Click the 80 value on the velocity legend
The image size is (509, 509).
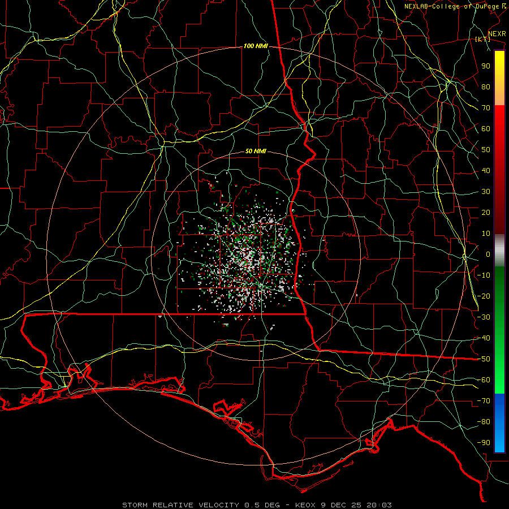[x=486, y=87]
